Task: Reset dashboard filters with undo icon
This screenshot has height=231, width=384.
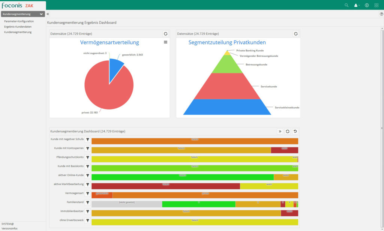Action: pos(295,132)
